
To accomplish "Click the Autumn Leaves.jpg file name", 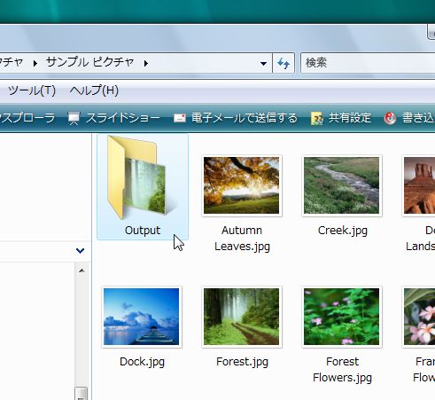I will [242, 239].
